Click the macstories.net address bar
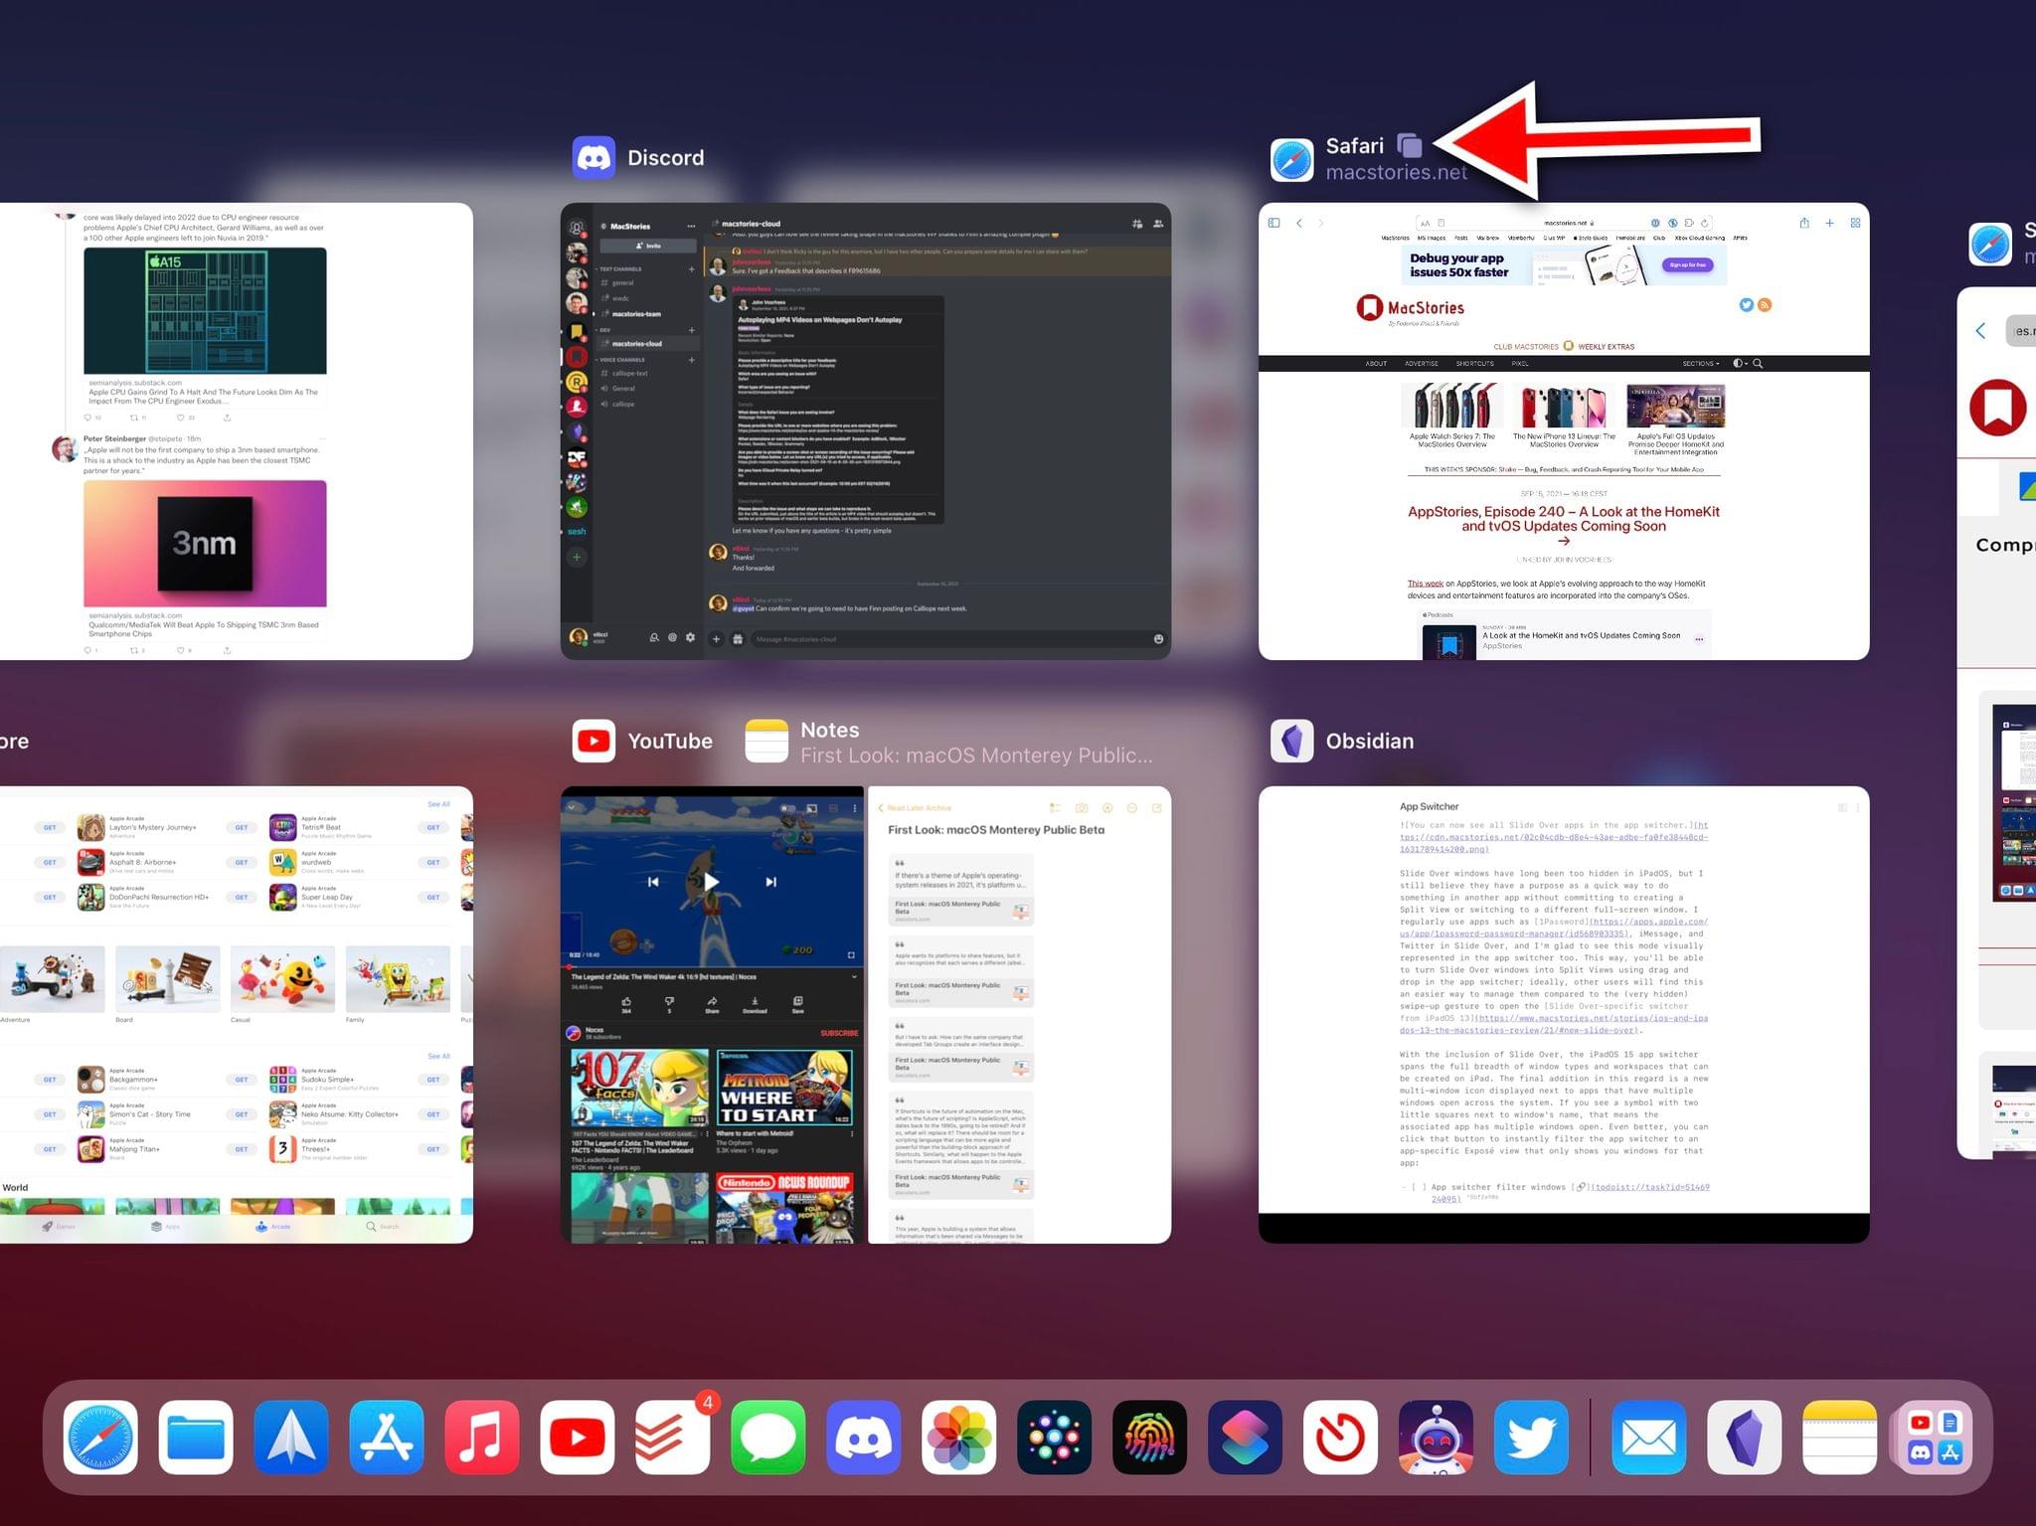 [1564, 223]
